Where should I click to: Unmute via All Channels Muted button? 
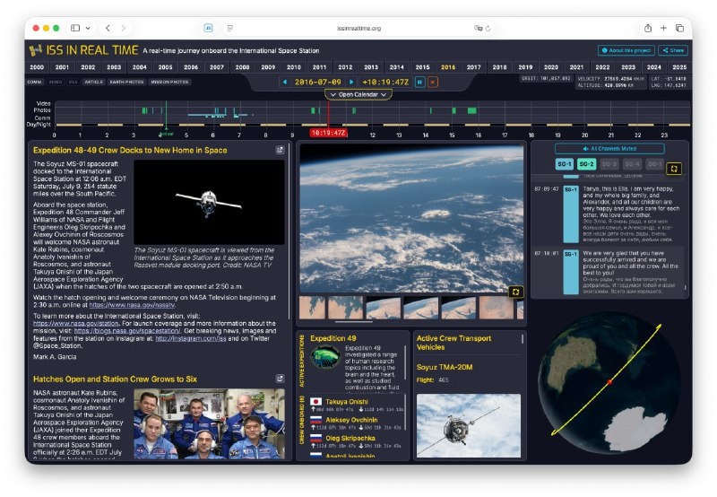coord(609,149)
